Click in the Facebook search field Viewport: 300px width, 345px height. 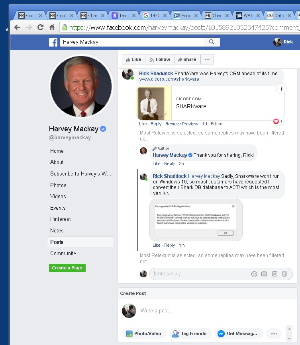pyautogui.click(x=132, y=42)
